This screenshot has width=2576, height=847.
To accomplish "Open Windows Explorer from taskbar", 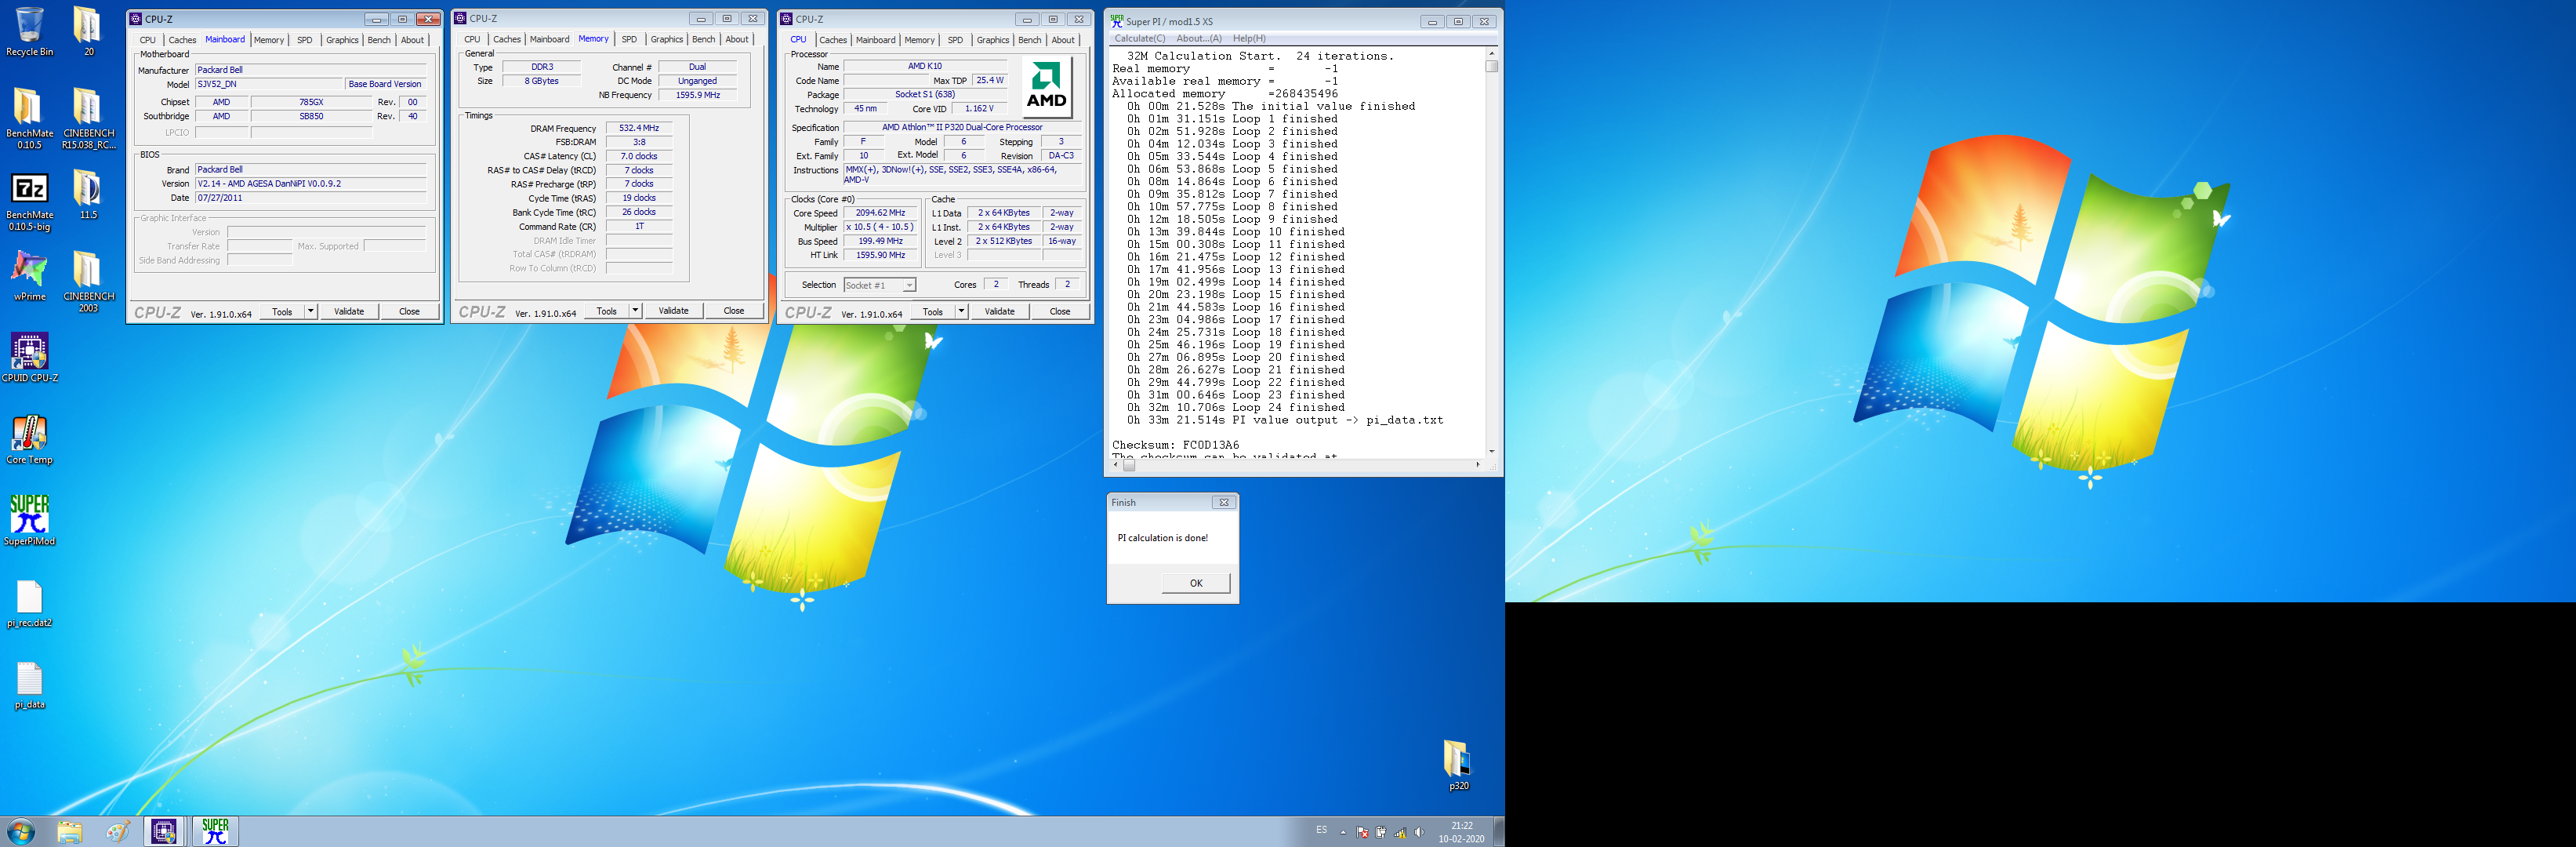I will point(69,831).
